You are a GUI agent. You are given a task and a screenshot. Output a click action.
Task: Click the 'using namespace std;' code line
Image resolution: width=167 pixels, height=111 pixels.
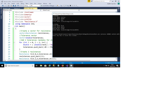point(25,24)
